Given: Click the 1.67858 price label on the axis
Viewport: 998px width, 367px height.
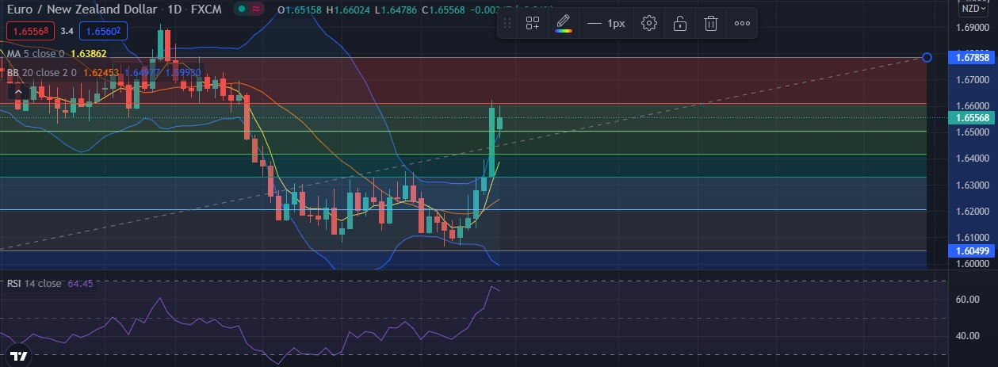Looking at the screenshot, I should [972, 57].
